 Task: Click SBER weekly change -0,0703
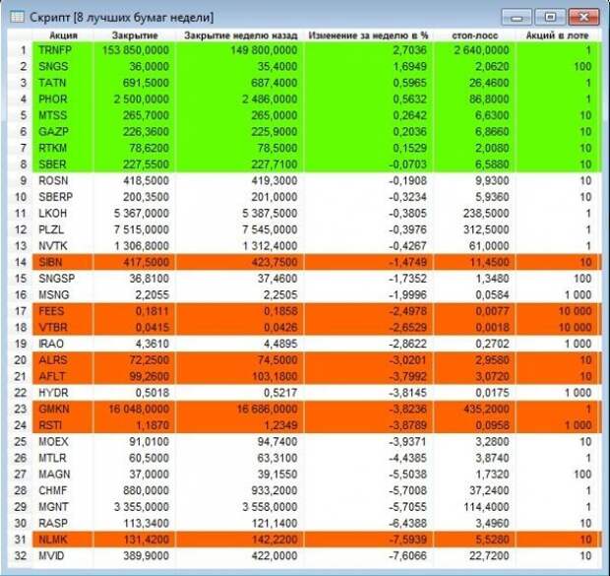click(407, 164)
